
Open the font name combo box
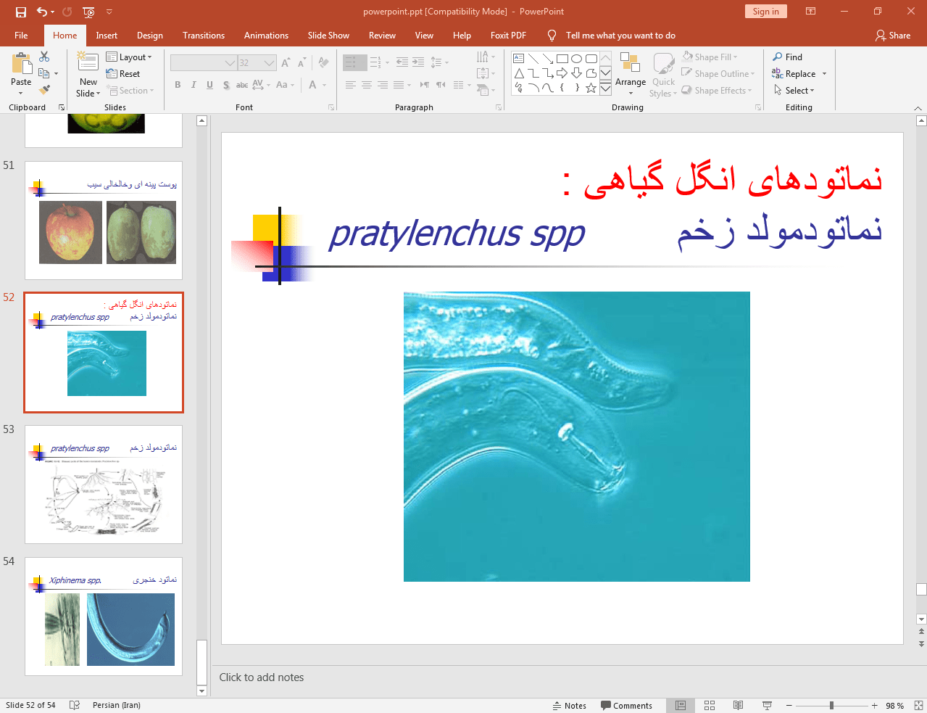(204, 63)
